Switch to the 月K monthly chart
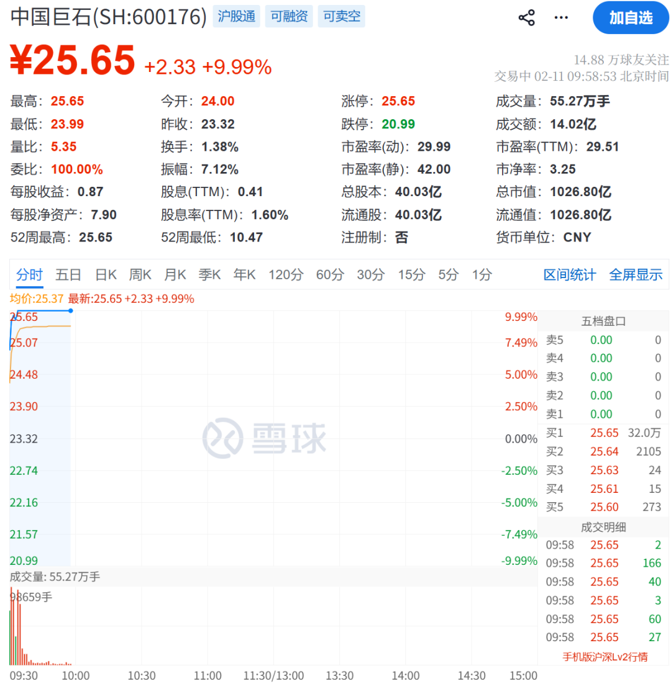 [175, 275]
